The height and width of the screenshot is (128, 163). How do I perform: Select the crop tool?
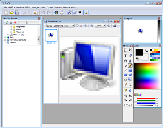click(130, 50)
